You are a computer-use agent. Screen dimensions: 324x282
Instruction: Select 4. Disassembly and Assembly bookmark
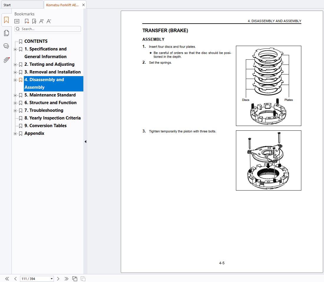(x=54, y=83)
